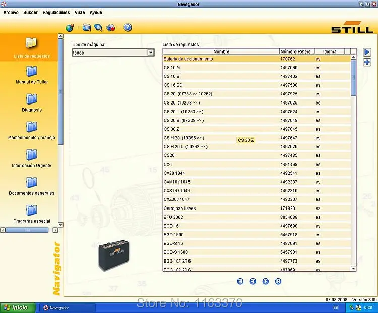Select the CX-T row
The height and width of the screenshot is (313, 378).
257,165
